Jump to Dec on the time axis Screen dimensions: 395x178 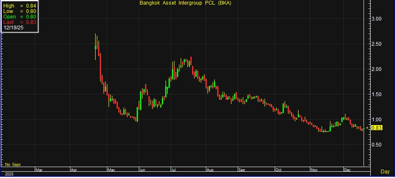pyautogui.click(x=347, y=170)
